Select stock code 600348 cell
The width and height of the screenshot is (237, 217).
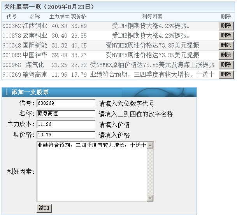point(12,46)
